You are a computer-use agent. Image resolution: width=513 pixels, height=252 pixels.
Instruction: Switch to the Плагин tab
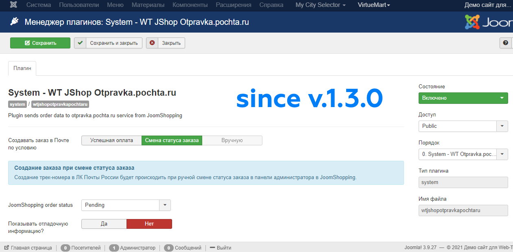point(22,68)
